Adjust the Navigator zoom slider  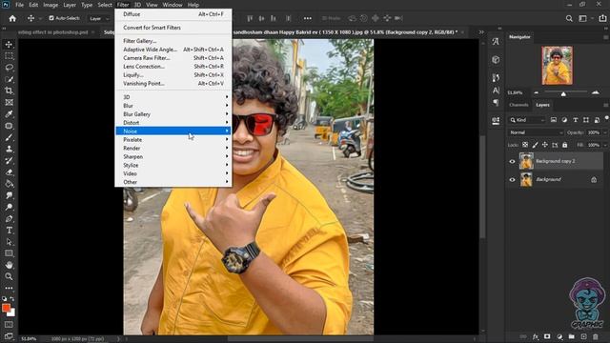(563, 93)
